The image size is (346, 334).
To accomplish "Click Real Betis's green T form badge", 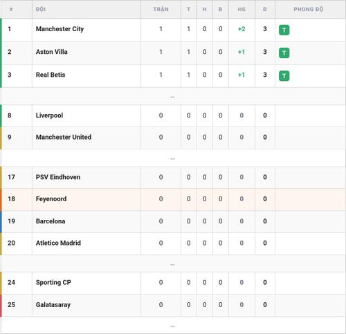I will pos(284,76).
